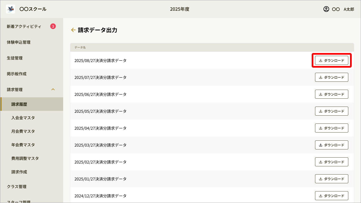Click the school logo icon

tap(10, 9)
